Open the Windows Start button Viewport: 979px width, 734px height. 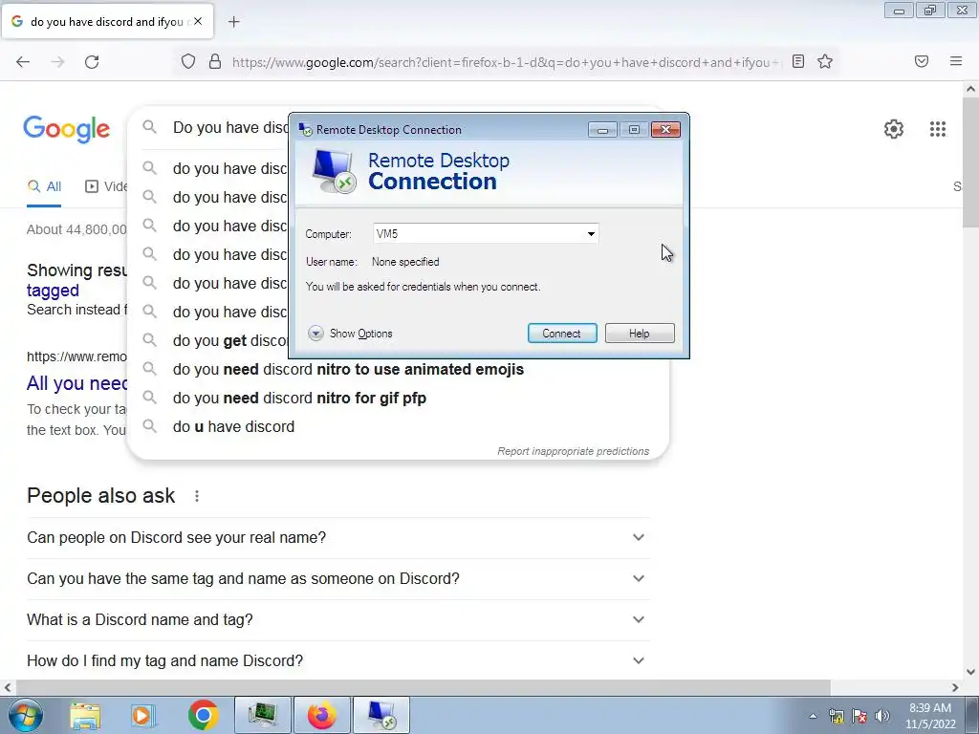pos(26,715)
